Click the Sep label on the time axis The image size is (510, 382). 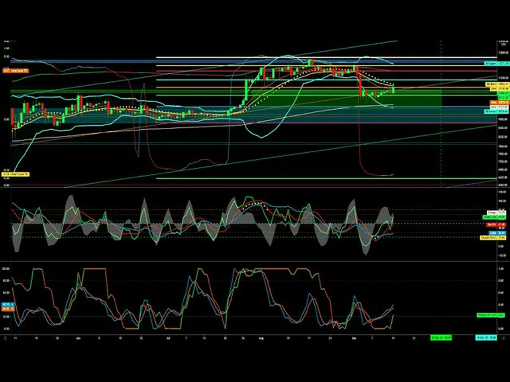[x=354, y=338]
